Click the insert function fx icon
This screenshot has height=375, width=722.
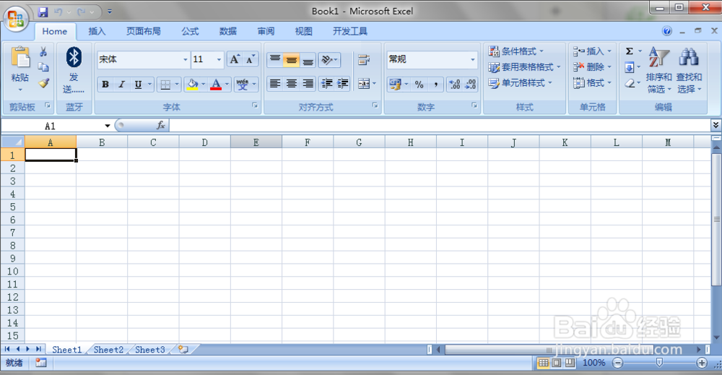point(161,125)
